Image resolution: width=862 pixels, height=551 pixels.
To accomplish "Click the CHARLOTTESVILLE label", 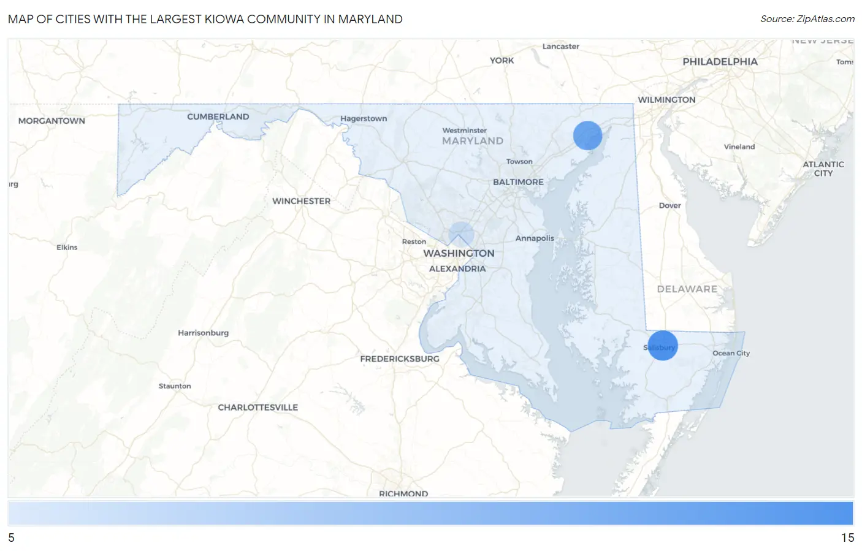I will click(257, 408).
